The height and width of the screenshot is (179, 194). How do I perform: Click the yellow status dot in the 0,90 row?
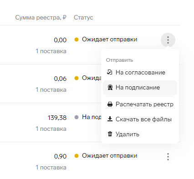(x=77, y=156)
